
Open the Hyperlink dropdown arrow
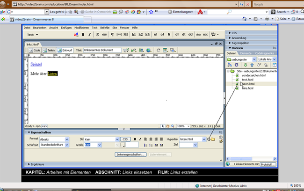(x=204, y=139)
